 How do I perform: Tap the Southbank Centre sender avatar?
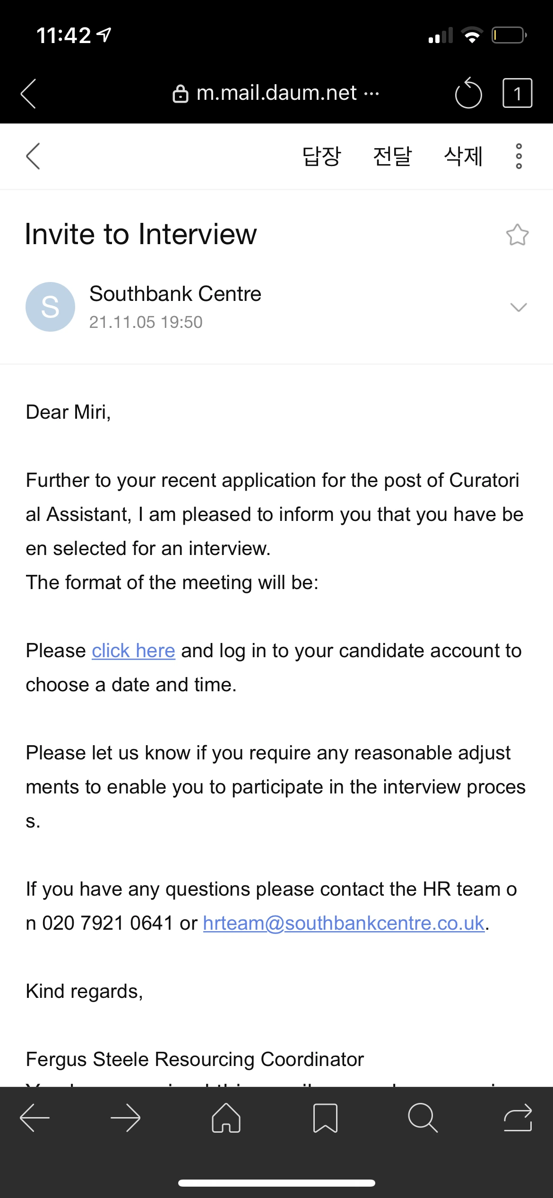coord(50,307)
